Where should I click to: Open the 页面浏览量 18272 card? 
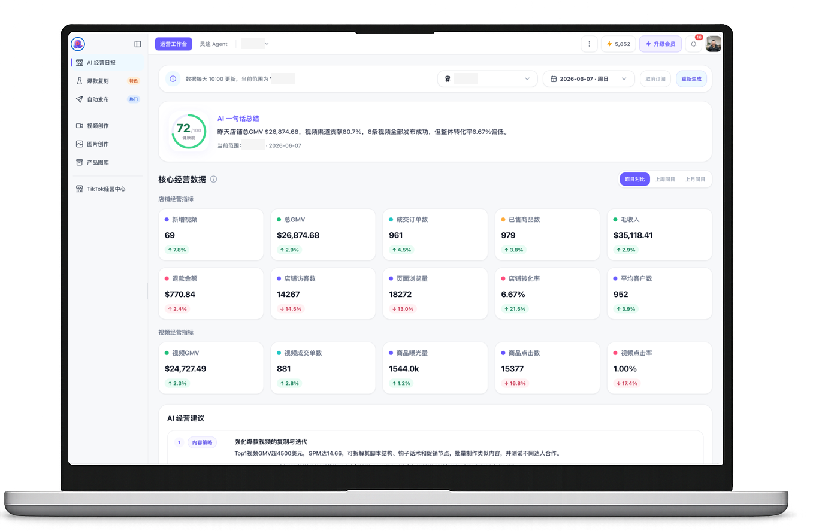(x=435, y=293)
